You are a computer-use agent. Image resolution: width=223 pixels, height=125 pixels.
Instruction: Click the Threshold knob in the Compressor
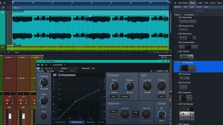pyautogui.click(x=44, y=83)
